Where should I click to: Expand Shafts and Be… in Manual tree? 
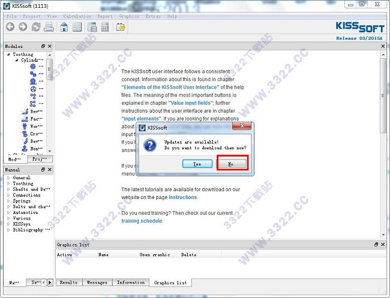click(x=8, y=189)
